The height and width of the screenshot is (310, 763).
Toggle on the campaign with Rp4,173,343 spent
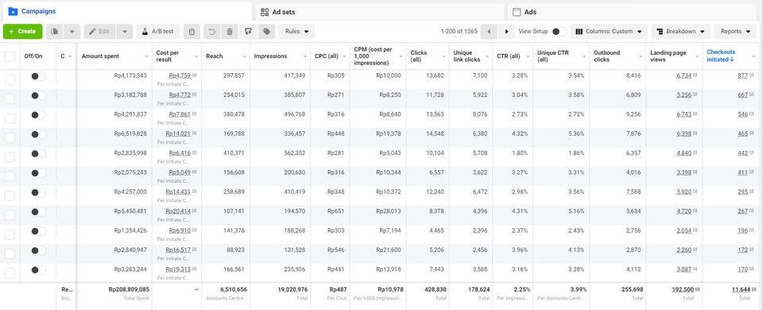[38, 76]
